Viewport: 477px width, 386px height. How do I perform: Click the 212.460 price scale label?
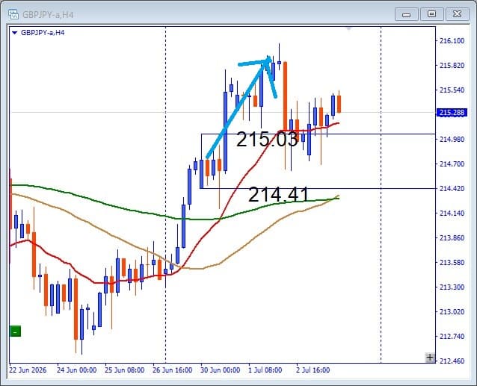[x=452, y=361]
